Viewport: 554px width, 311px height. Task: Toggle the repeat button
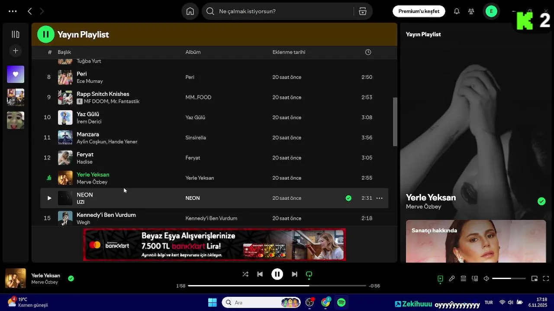pos(309,274)
